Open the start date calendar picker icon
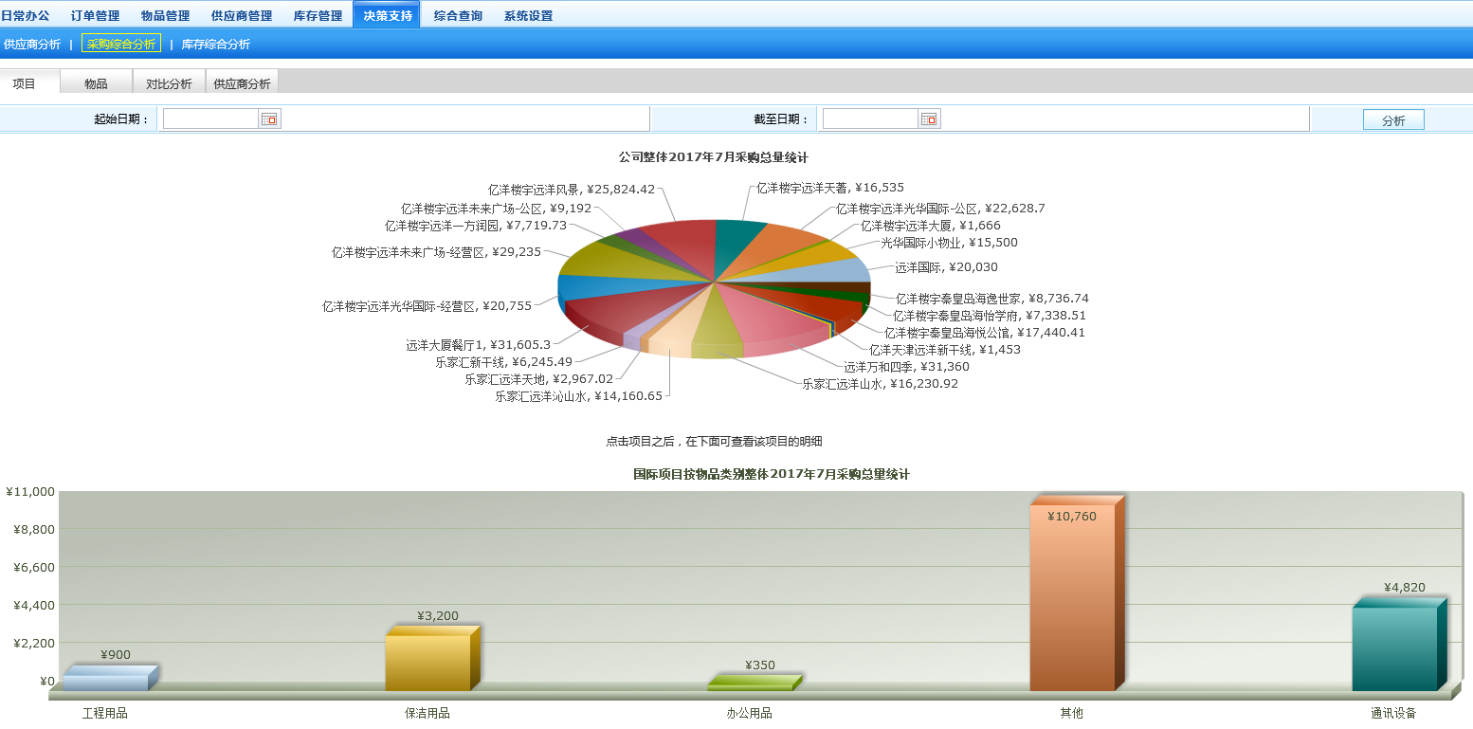This screenshot has width=1473, height=729. pyautogui.click(x=269, y=119)
